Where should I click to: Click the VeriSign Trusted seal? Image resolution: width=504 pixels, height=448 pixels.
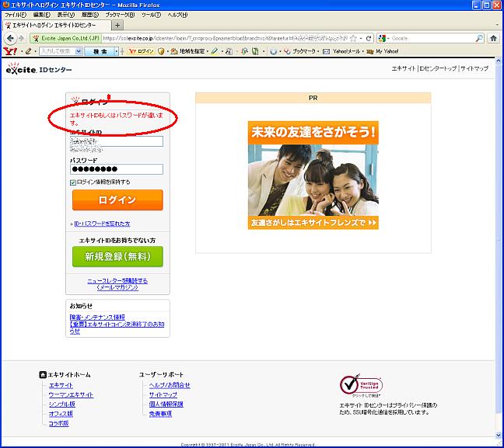click(x=361, y=385)
